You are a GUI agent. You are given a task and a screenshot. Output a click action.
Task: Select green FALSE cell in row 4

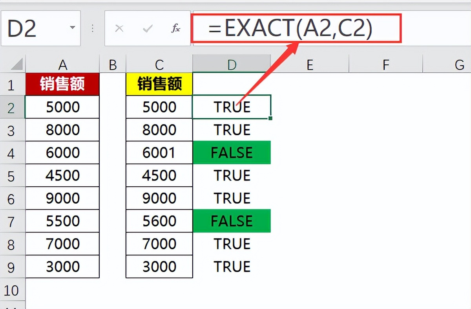(x=232, y=152)
